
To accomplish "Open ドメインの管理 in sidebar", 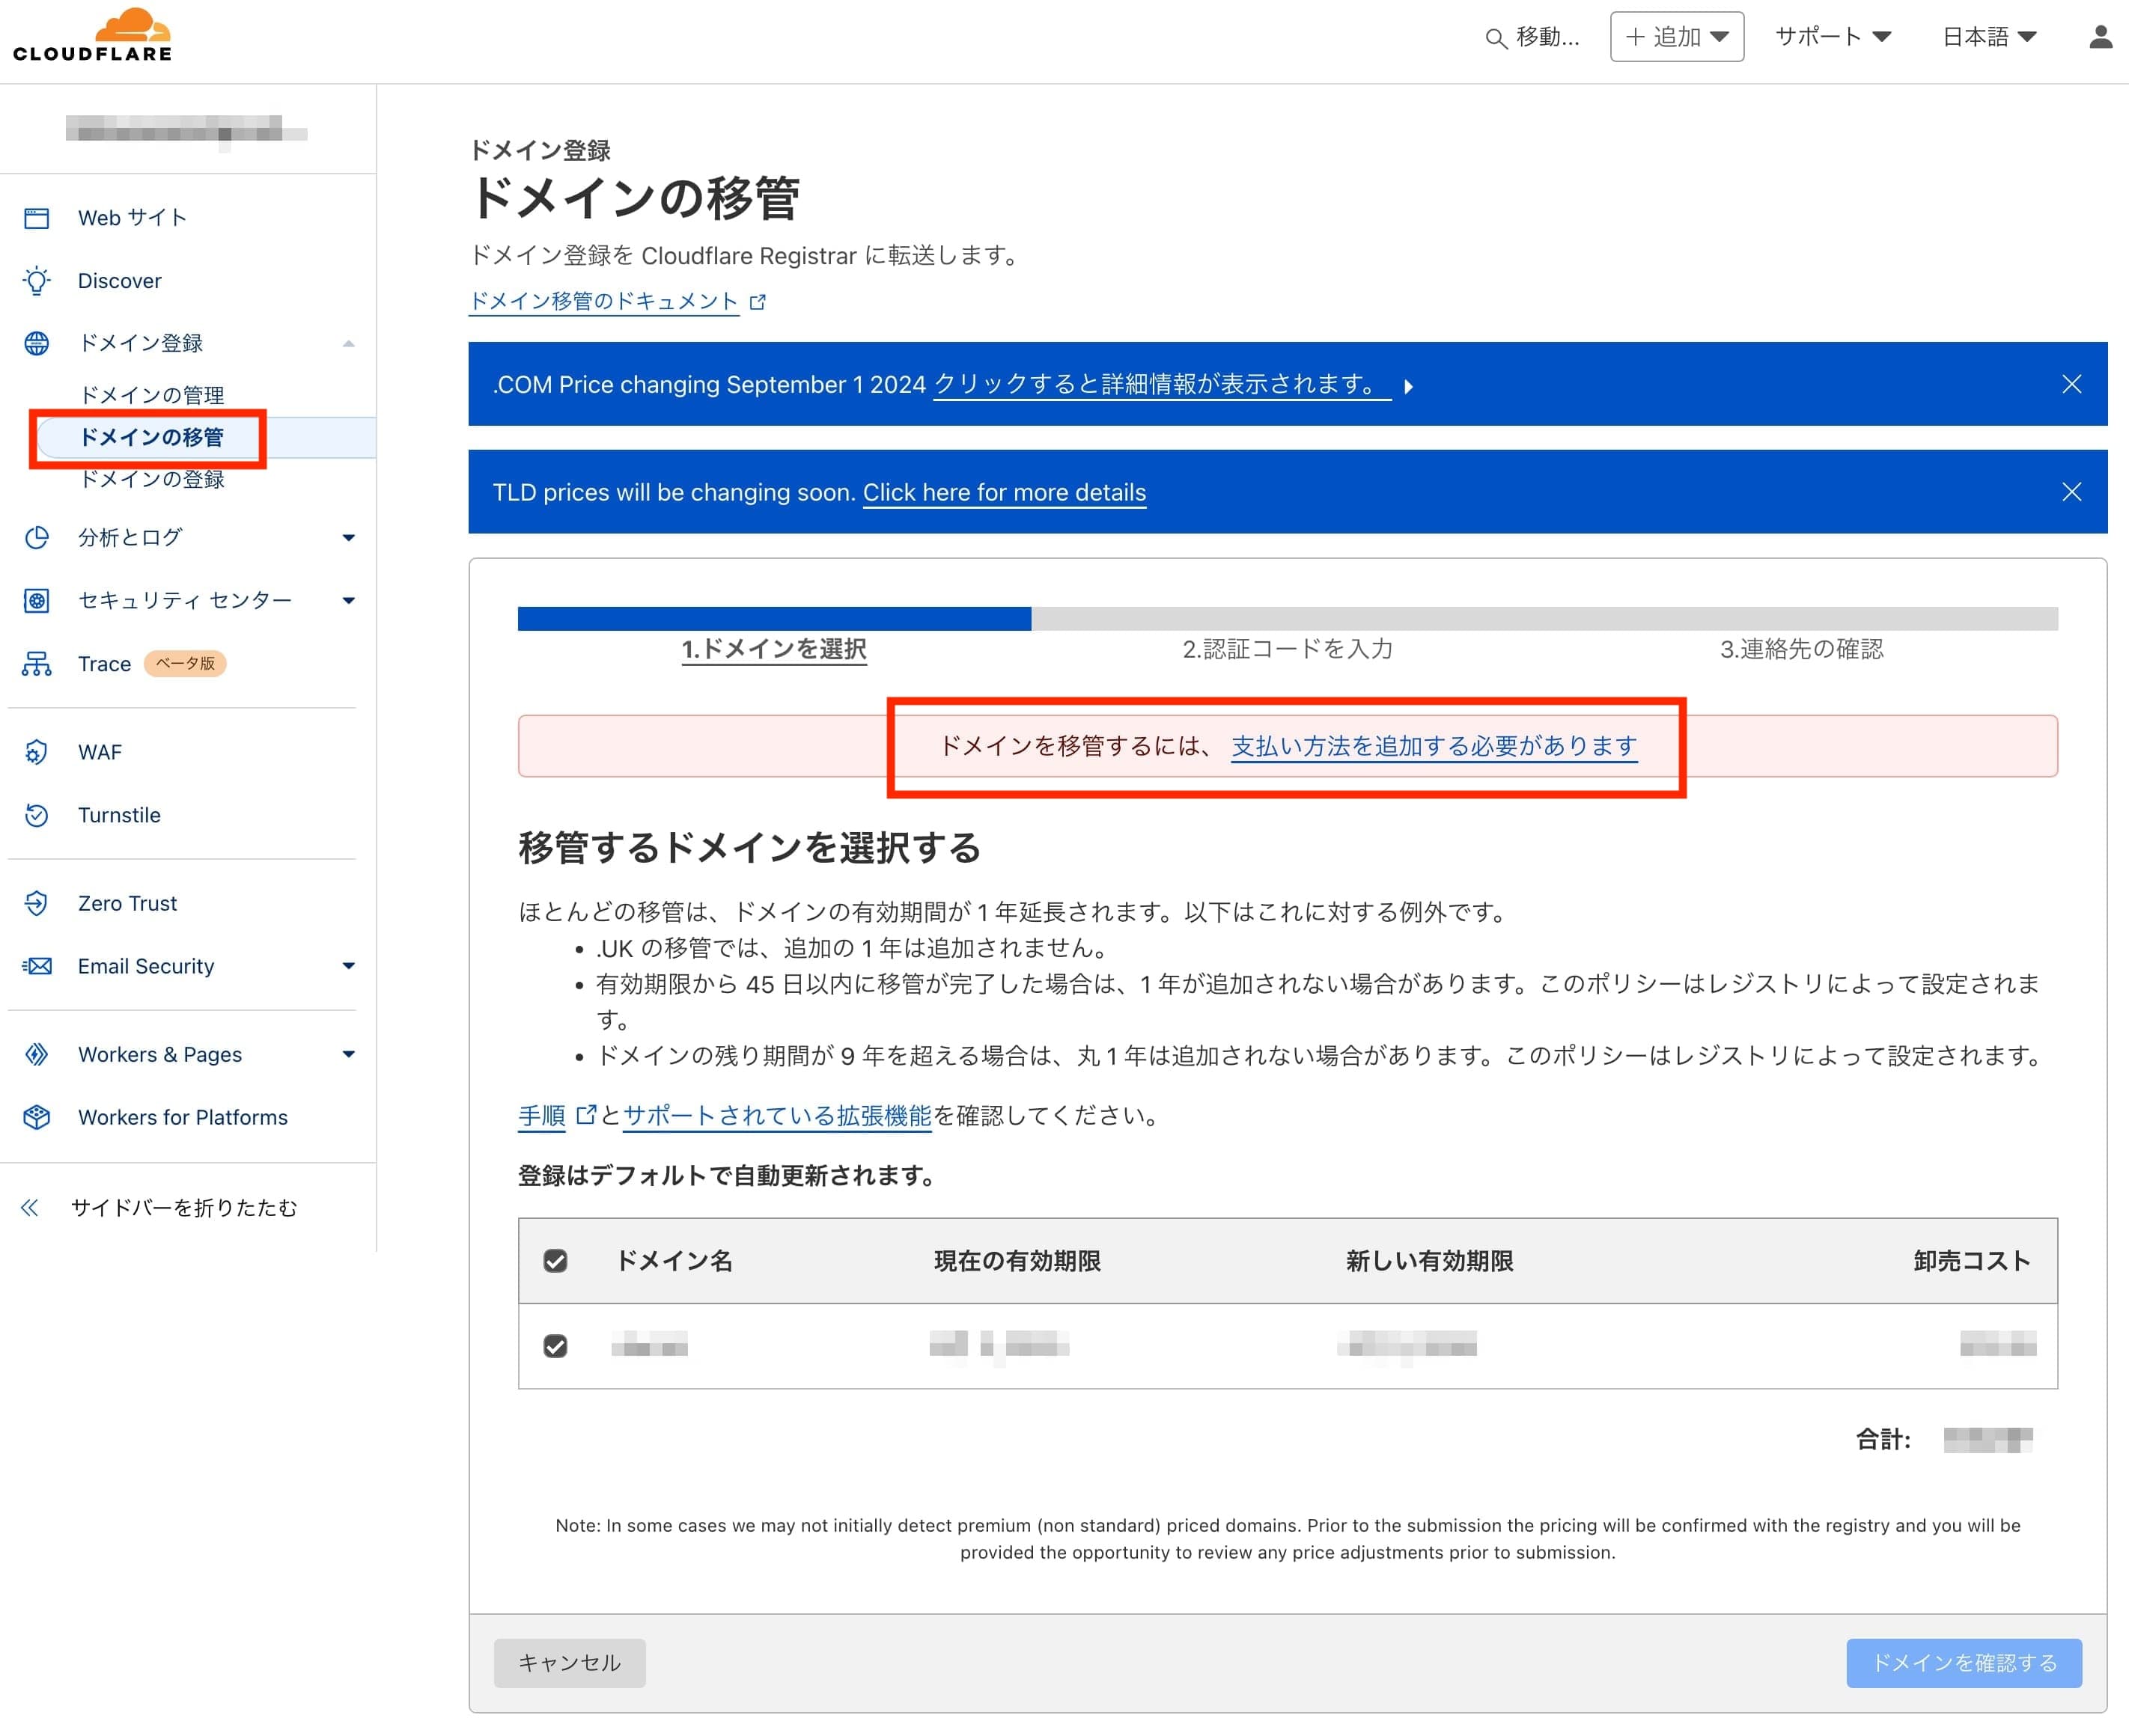I will coord(152,395).
